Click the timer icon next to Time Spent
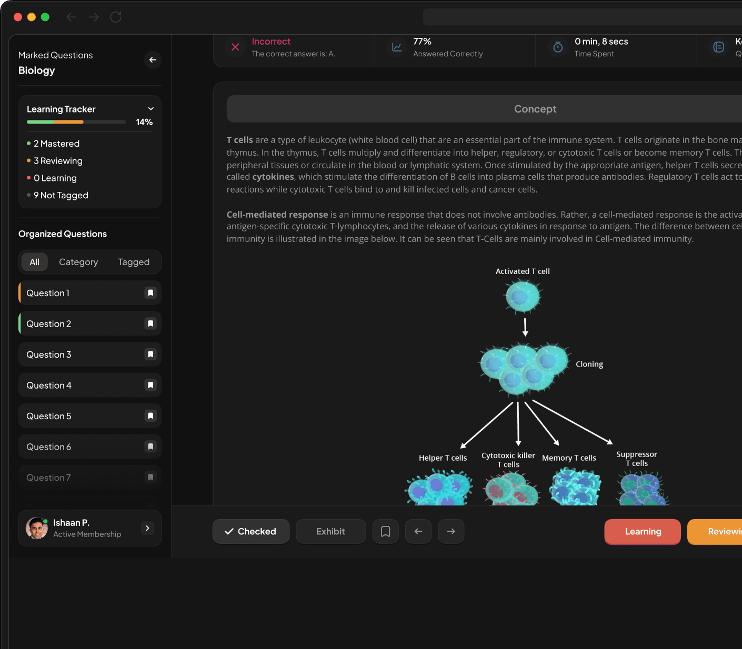 pos(557,47)
